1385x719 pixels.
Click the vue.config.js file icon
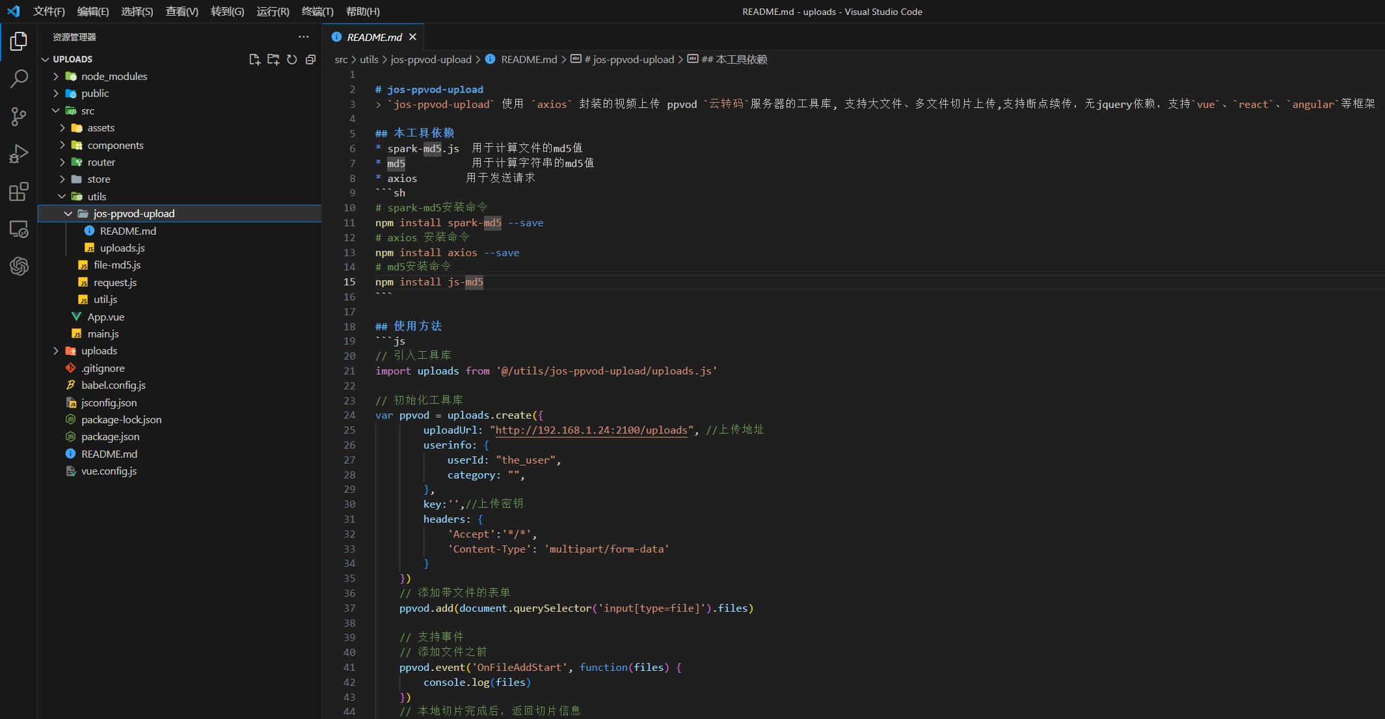[70, 471]
